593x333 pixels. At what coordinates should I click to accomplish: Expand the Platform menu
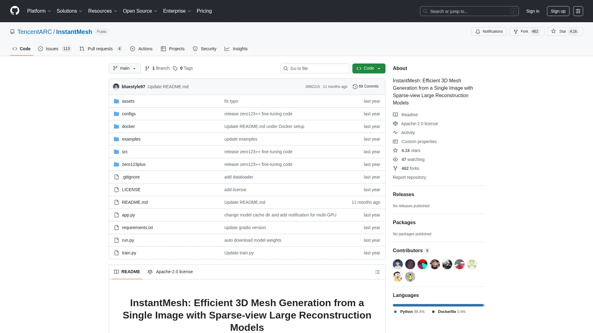pos(39,11)
